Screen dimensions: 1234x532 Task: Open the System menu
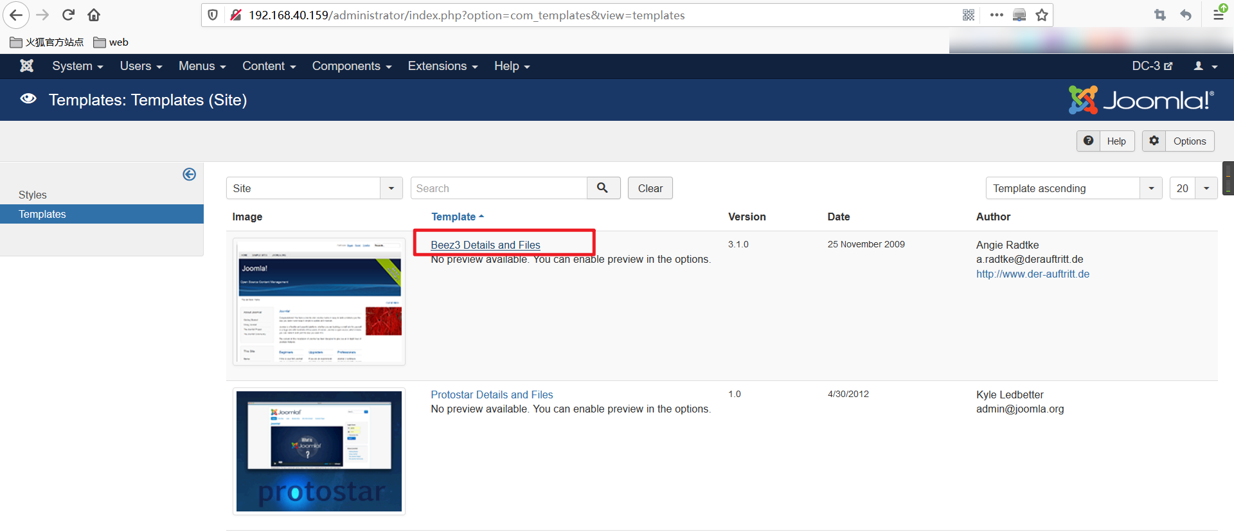(78, 66)
